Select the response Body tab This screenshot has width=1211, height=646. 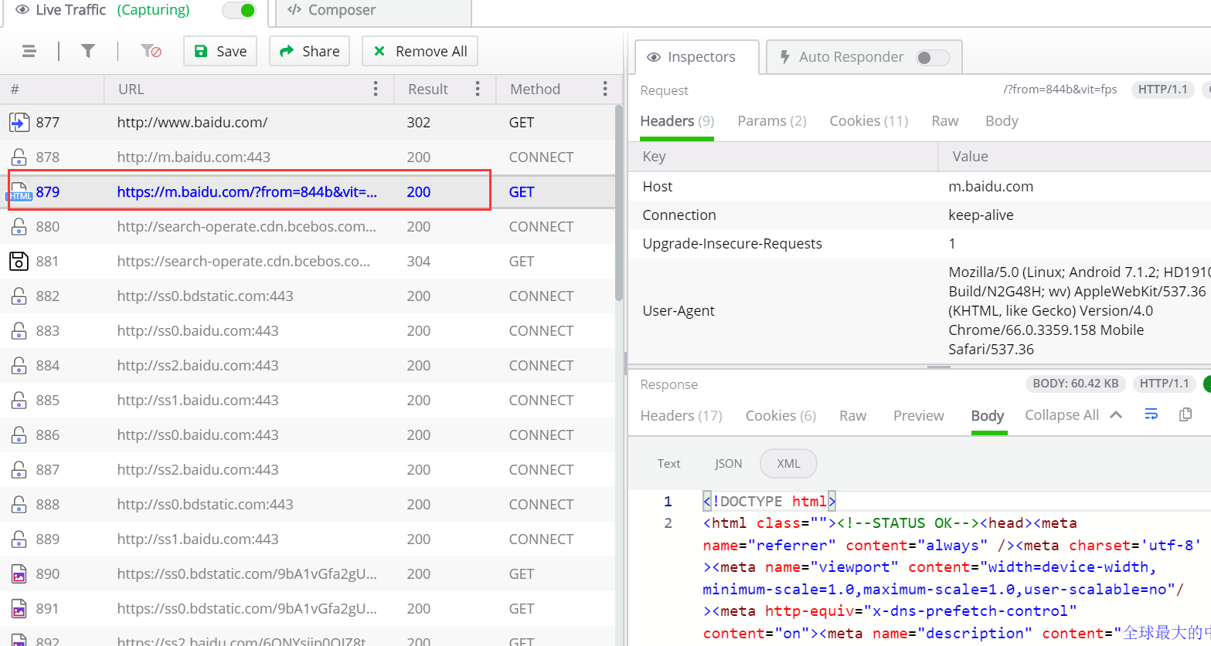(988, 416)
